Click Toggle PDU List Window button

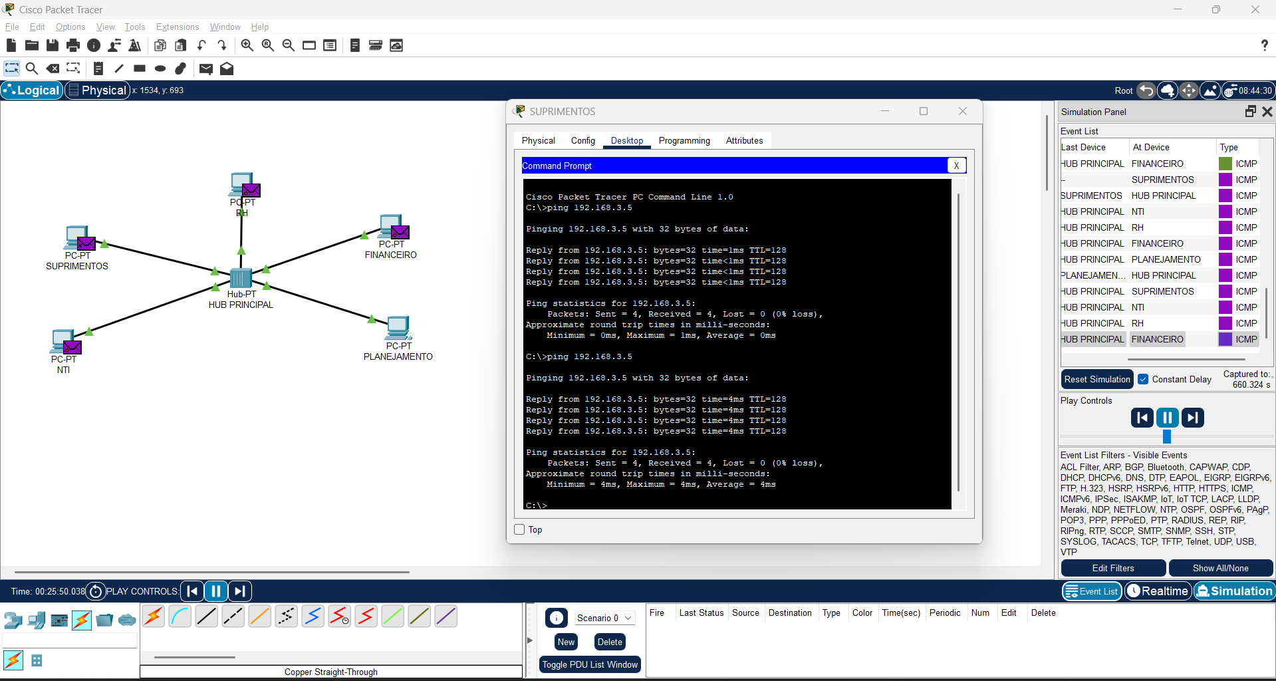590,664
